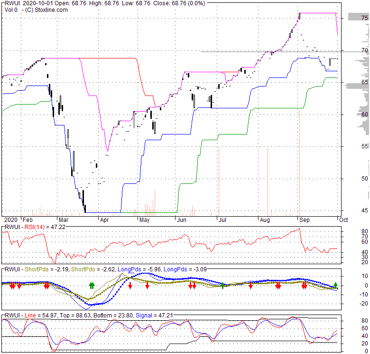The width and height of the screenshot is (370, 354).
Task: Click the May label on the time axis
Action: 144,220
